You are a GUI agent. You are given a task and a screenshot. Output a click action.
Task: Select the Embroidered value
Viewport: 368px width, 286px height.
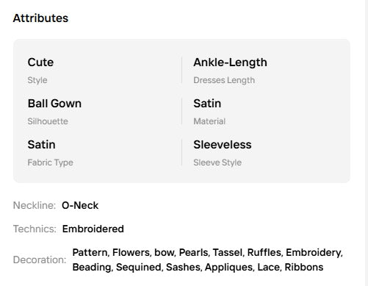click(x=93, y=229)
